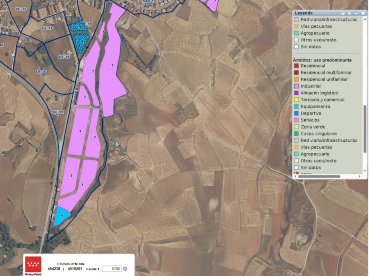Click the UE-20 zone label on map
The width and height of the screenshot is (369, 276).
[41, 71]
